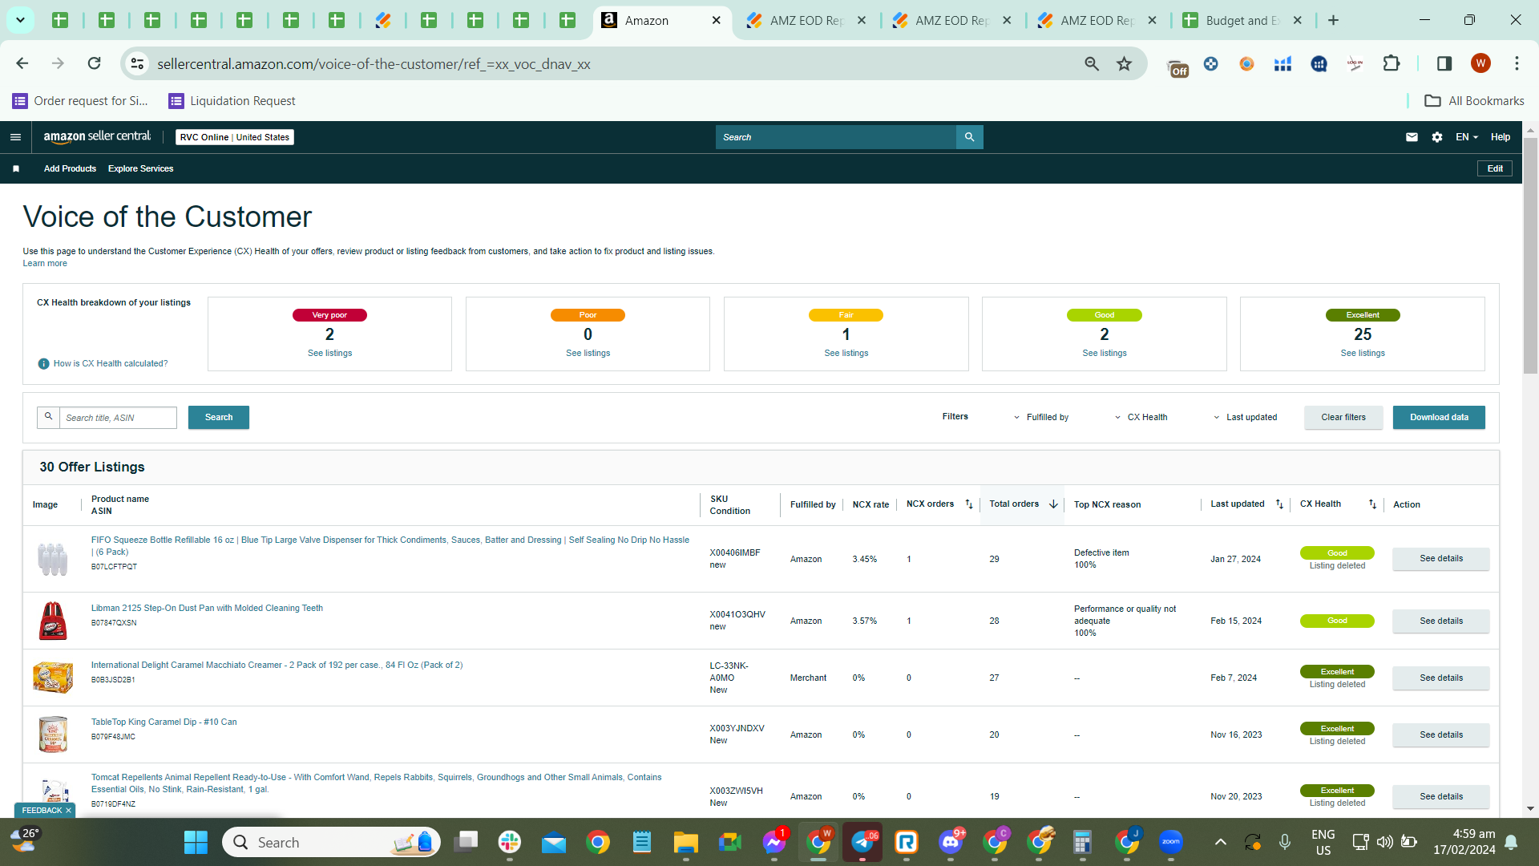
Task: Open the Explore Services menu item
Action: [140, 168]
